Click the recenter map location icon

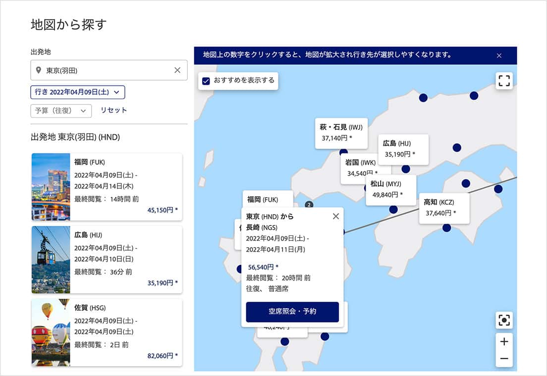(x=504, y=321)
